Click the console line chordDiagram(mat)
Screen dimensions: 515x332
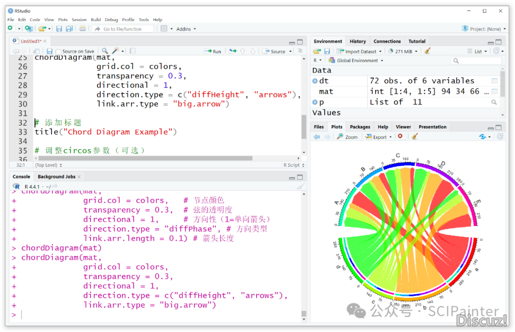(x=62, y=248)
